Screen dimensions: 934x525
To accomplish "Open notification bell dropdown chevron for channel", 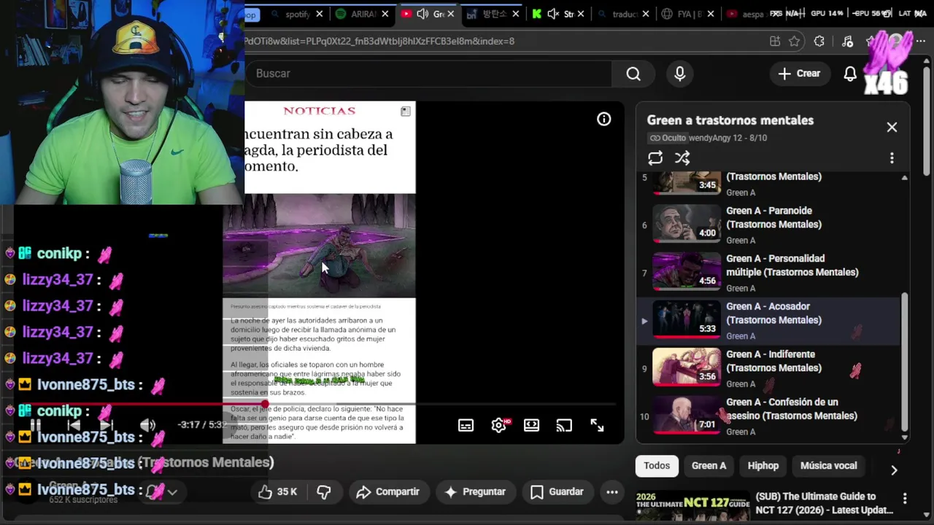I will click(172, 492).
